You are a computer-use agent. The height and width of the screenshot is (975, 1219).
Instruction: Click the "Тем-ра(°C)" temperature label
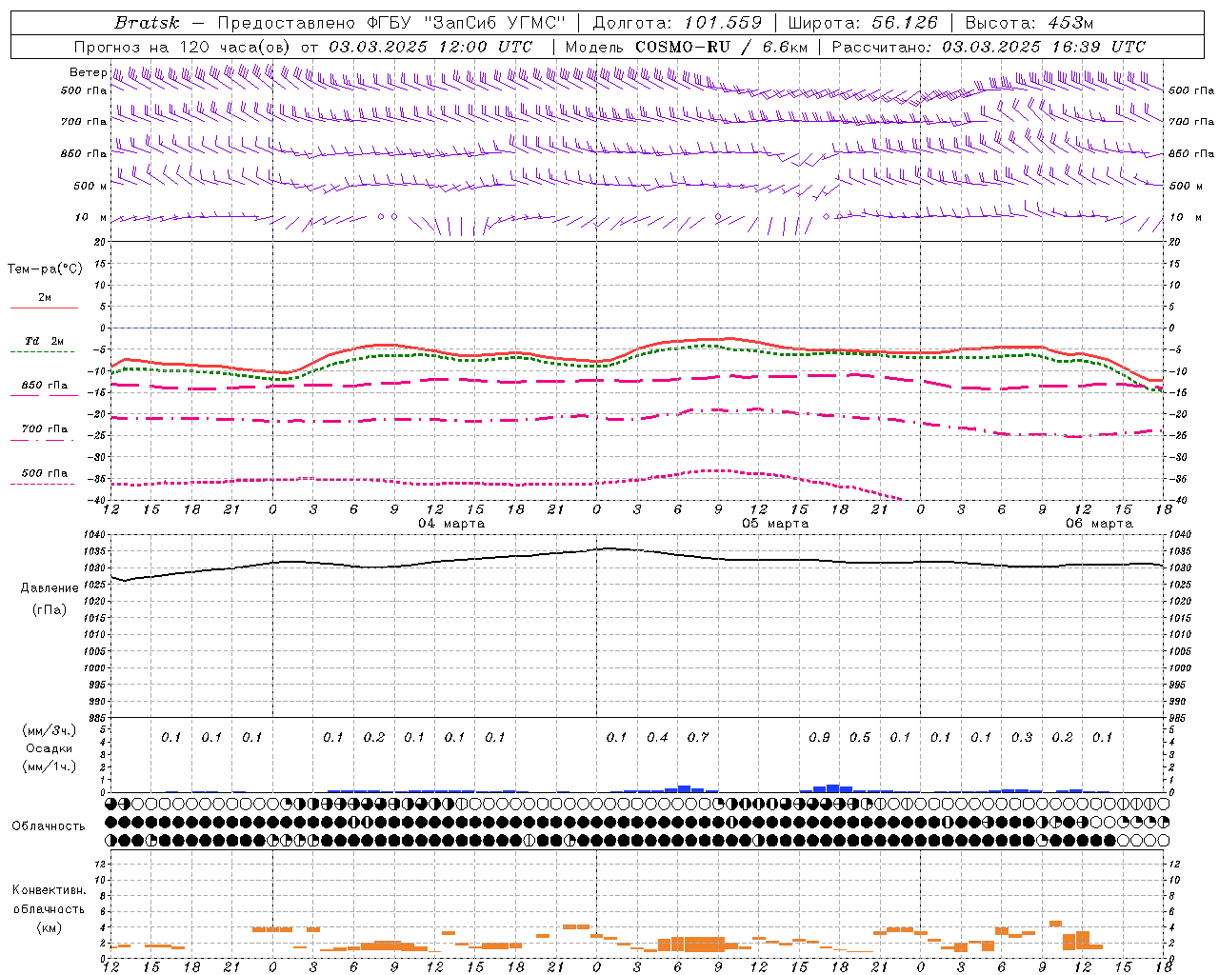45,269
